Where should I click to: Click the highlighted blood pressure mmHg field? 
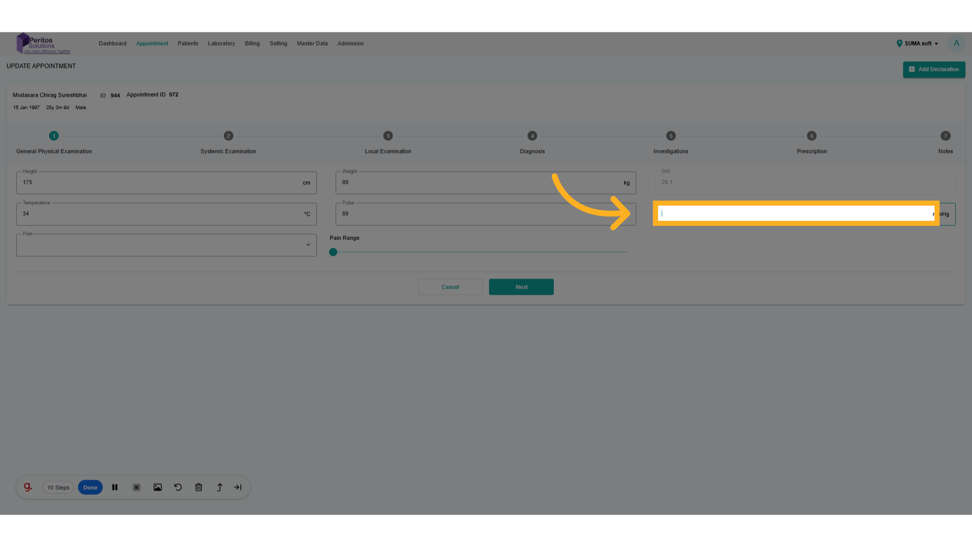pyautogui.click(x=796, y=214)
